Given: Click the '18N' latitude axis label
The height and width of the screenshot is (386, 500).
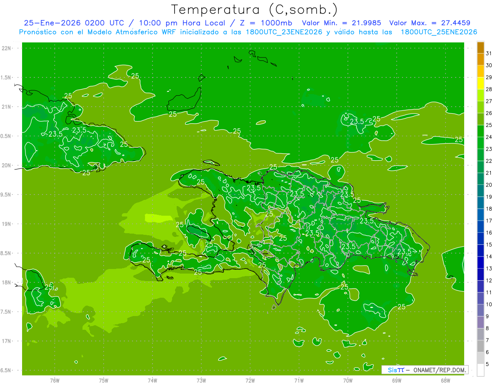Looking at the screenshot, I should (x=7, y=282).
